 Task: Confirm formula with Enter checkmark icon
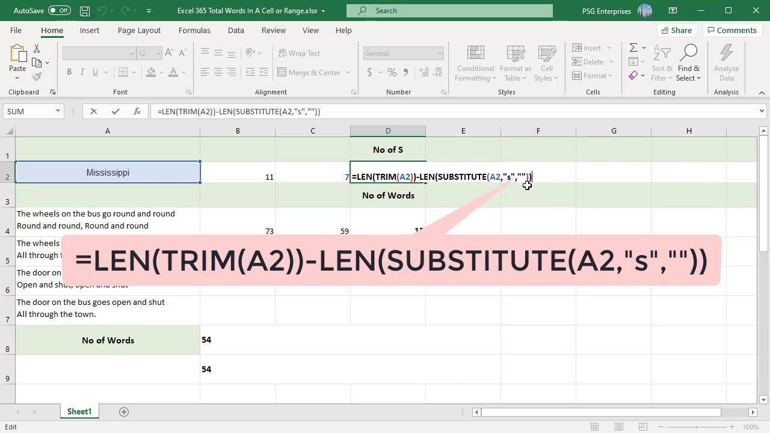pyautogui.click(x=115, y=111)
